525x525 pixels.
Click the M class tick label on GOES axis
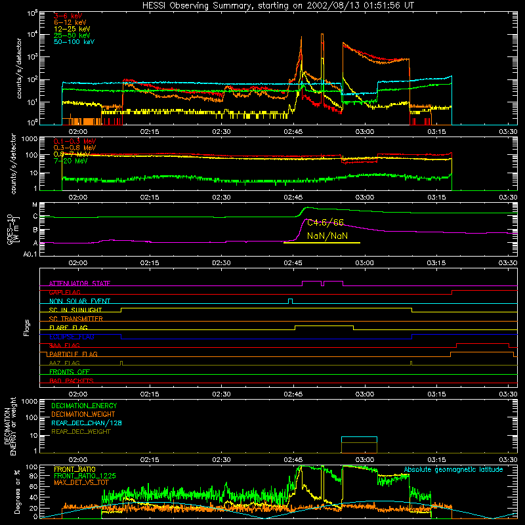pos(35,205)
